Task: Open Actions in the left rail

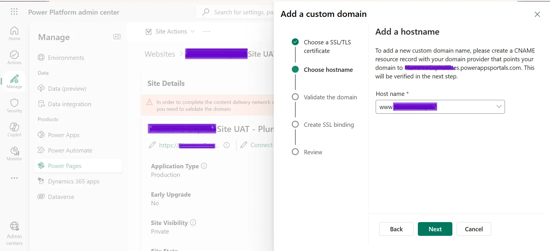Action: click(14, 58)
